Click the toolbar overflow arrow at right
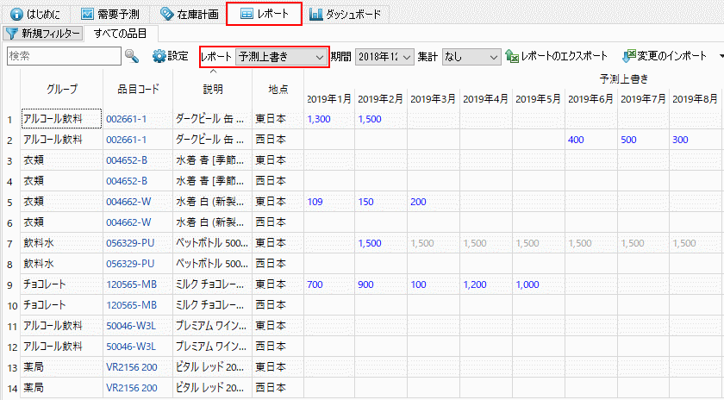Viewport: 724px width, 400px height. pyautogui.click(x=720, y=57)
